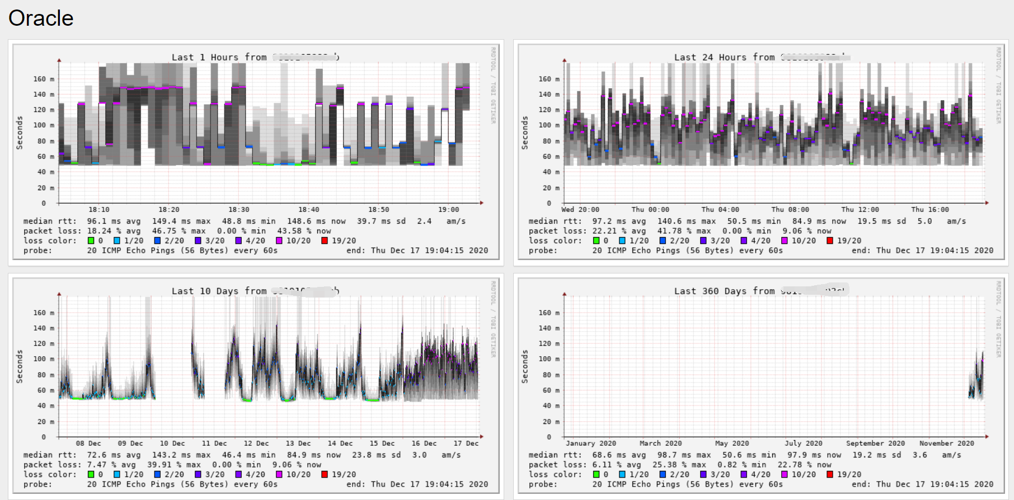The width and height of the screenshot is (1014, 500).
Task: Click red 19/20 swatch in Last 24 Hours legend
Action: pyautogui.click(x=829, y=240)
